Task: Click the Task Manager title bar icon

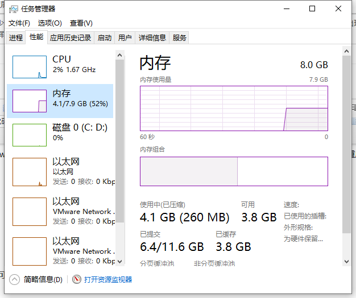Action: 14,9
